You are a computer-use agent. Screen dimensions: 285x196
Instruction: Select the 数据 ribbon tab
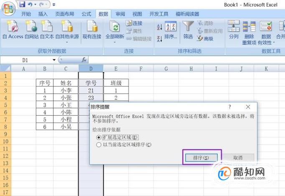[x=103, y=14]
